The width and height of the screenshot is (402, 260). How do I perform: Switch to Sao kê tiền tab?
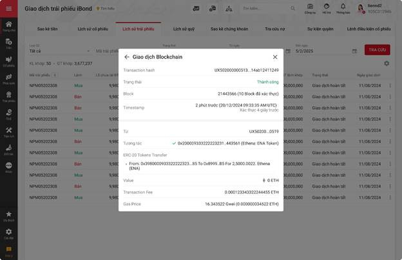[48, 29]
